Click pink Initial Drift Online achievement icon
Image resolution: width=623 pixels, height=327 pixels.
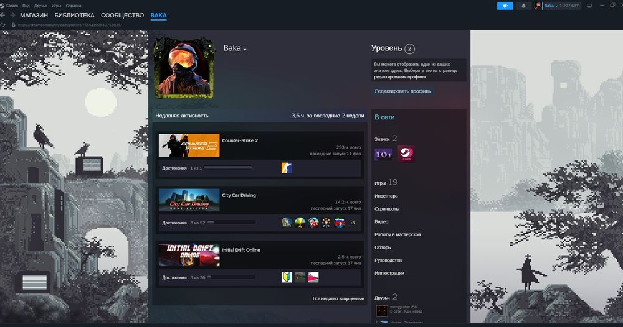click(313, 277)
